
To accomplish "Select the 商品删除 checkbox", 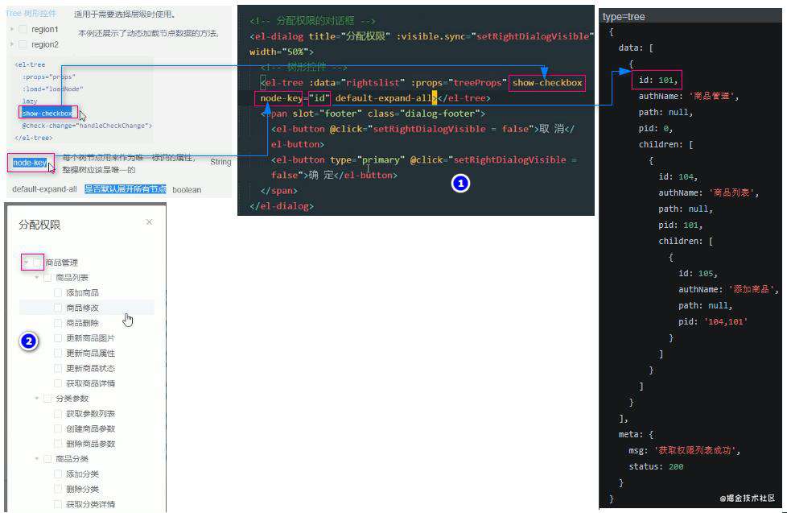I will [58, 323].
